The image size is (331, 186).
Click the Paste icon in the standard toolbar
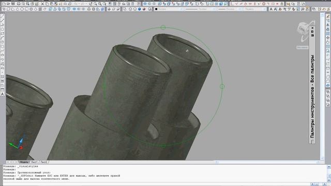click(52, 4)
